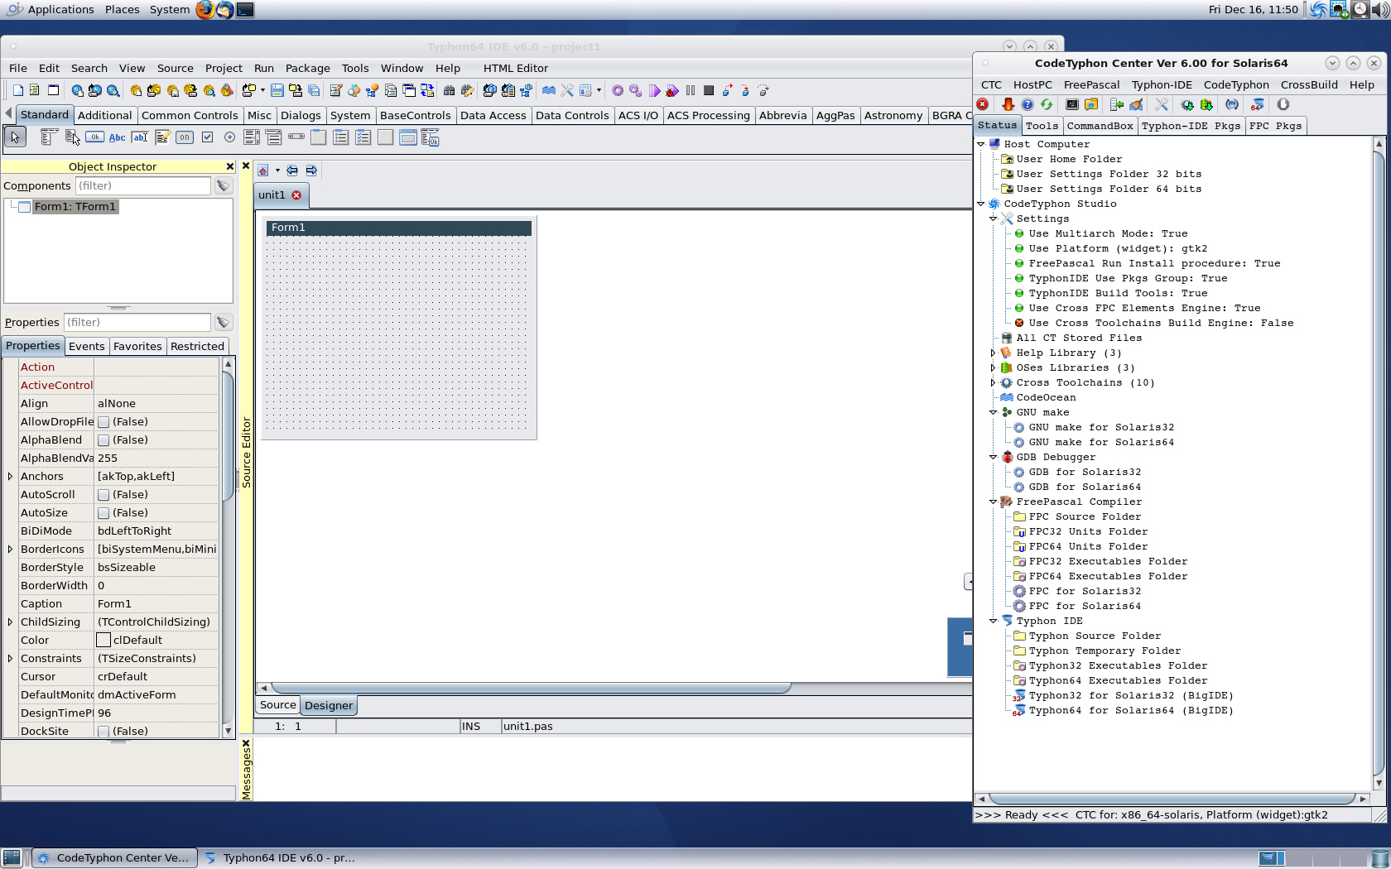Click the broom clean icon in CodeTyphon Center toolbar

(x=1136, y=104)
